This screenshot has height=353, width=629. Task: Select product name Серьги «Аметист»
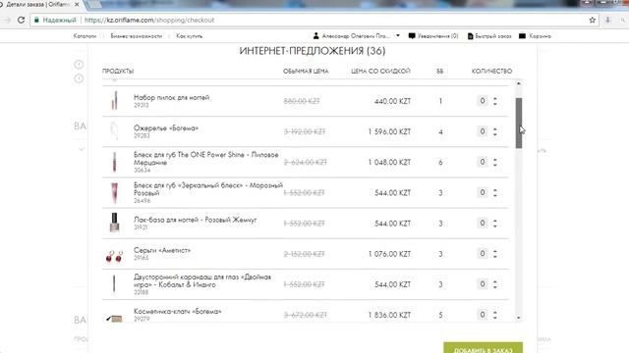[162, 250]
